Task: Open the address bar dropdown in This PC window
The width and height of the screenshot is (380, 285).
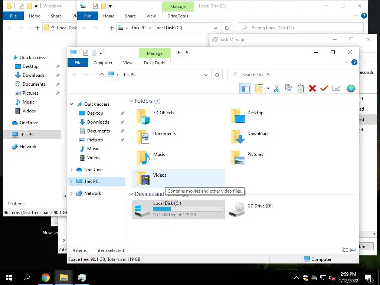Action: tap(206, 75)
